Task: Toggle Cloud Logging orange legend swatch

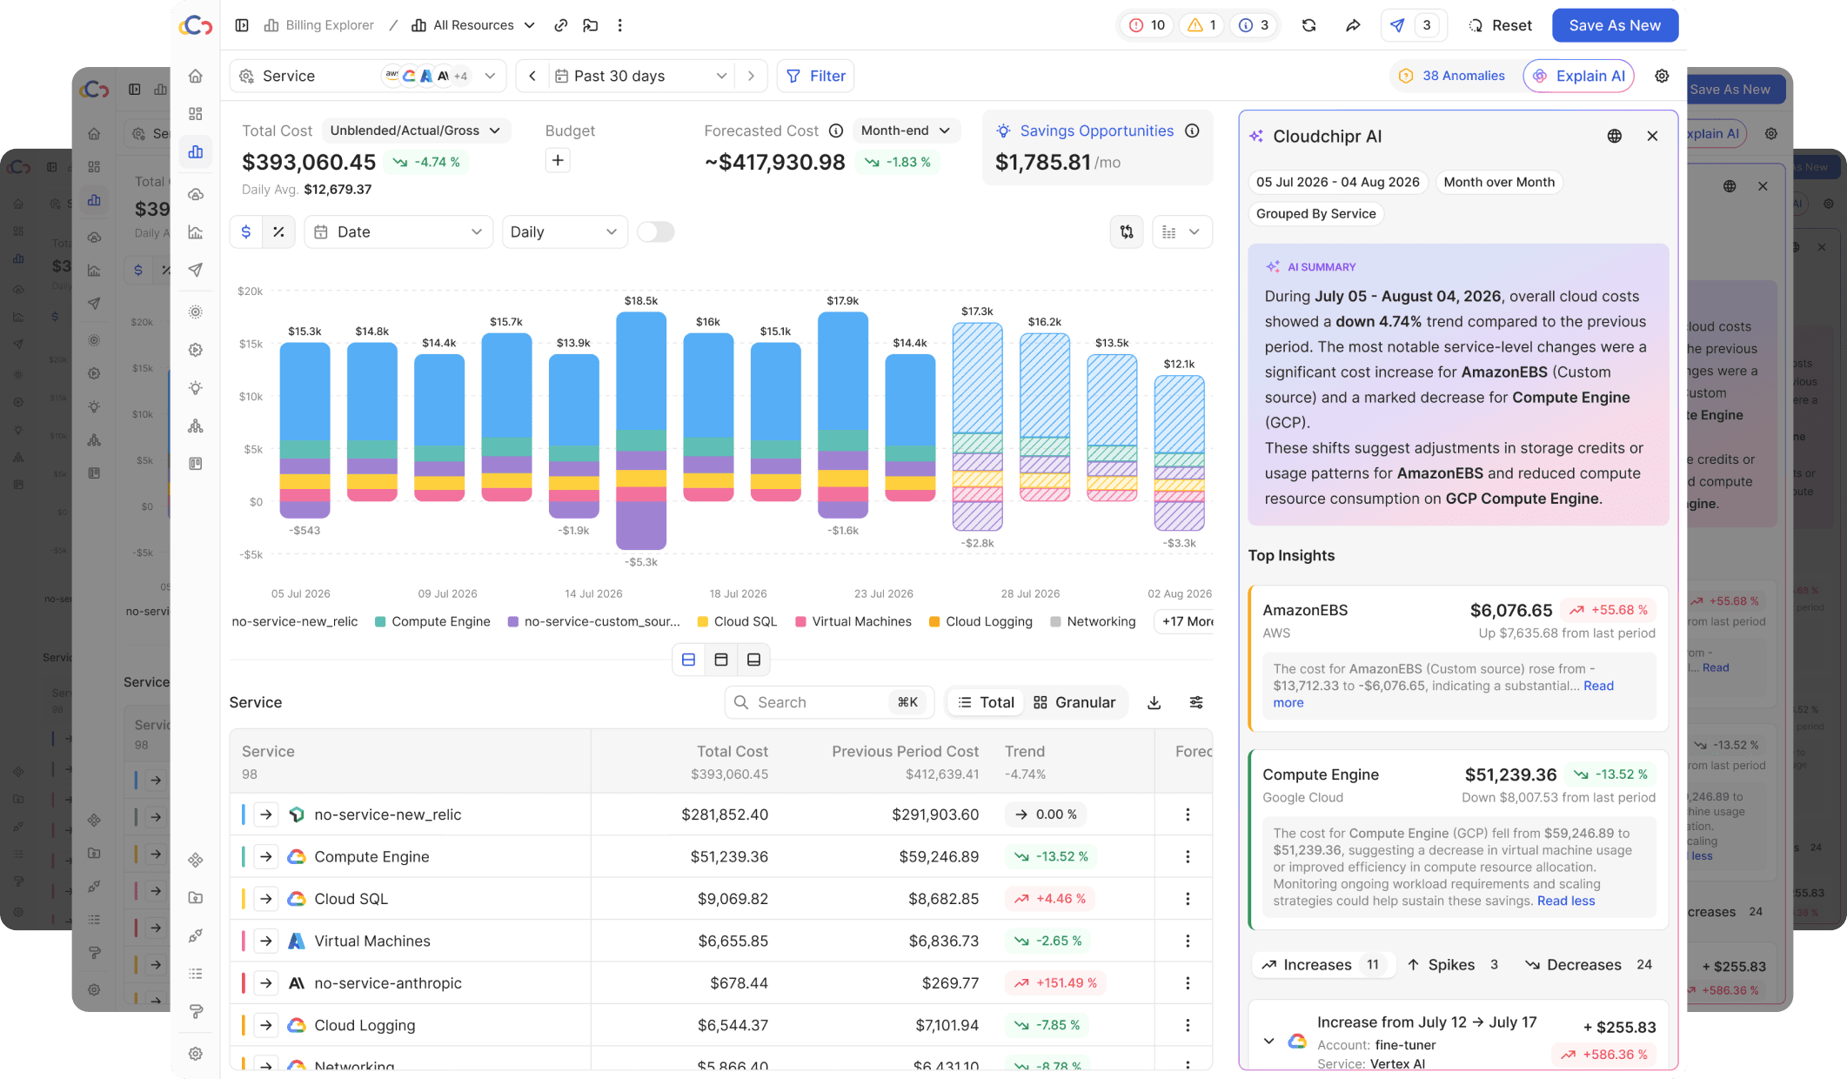Action: 934,621
